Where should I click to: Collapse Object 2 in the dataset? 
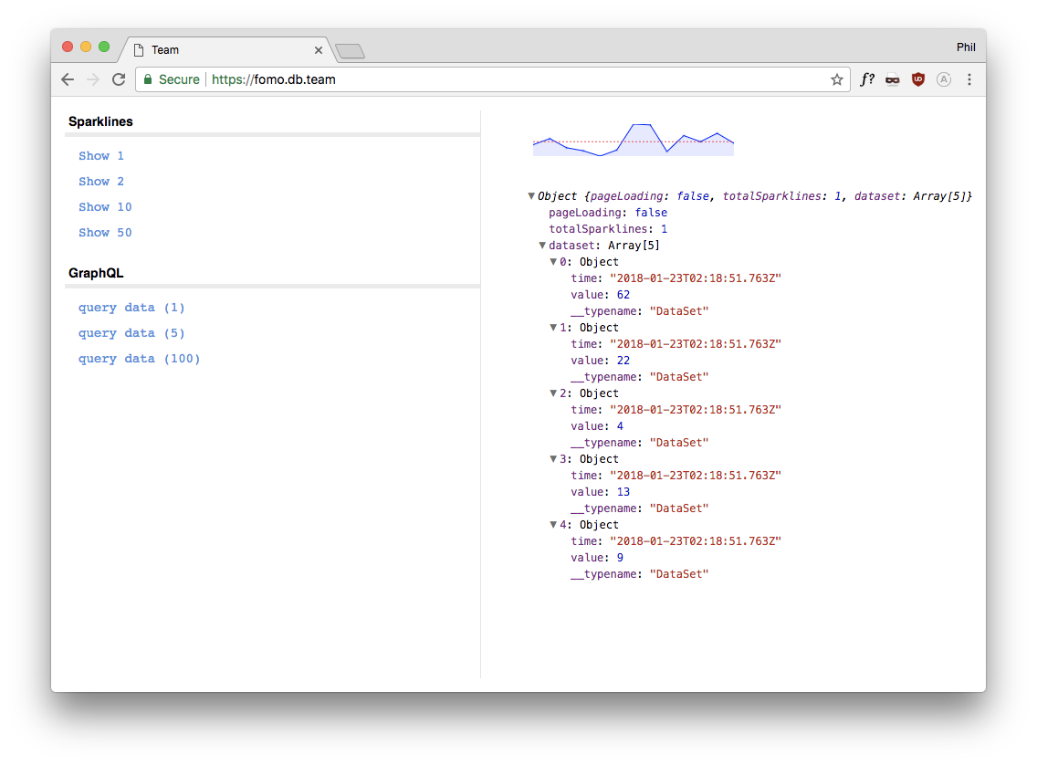tap(553, 393)
